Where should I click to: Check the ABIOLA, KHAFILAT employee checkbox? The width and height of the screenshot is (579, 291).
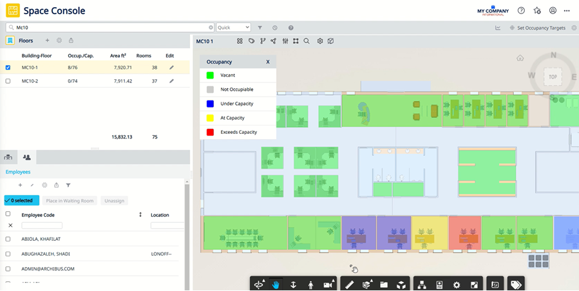pos(8,239)
